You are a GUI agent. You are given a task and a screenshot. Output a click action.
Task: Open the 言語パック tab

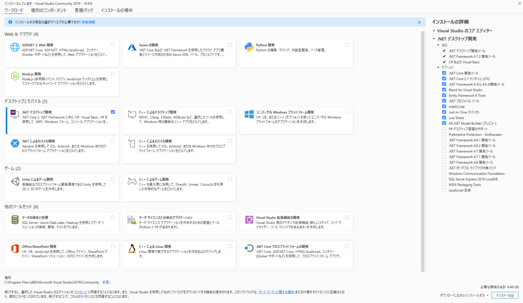tap(84, 10)
